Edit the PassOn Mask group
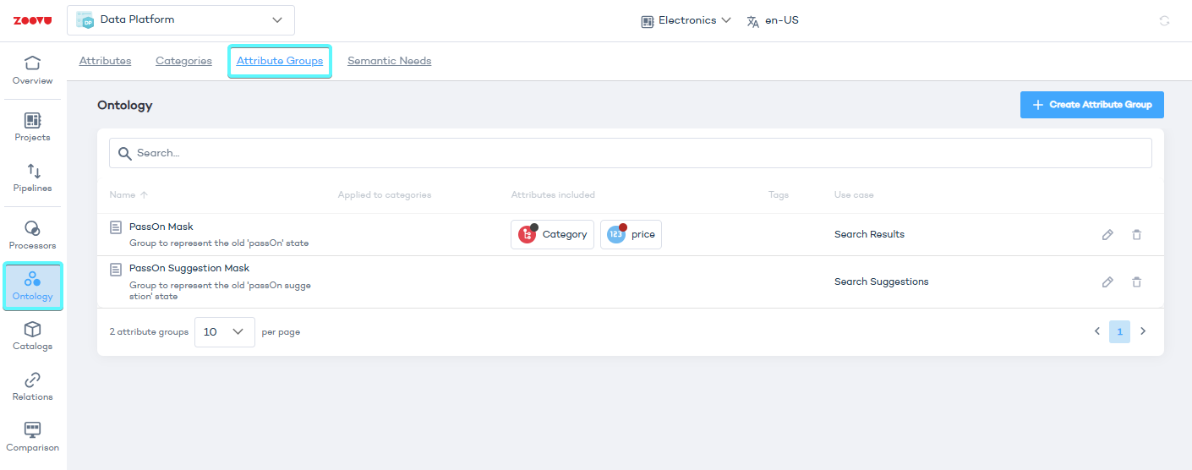Image resolution: width=1192 pixels, height=470 pixels. 1107,234
